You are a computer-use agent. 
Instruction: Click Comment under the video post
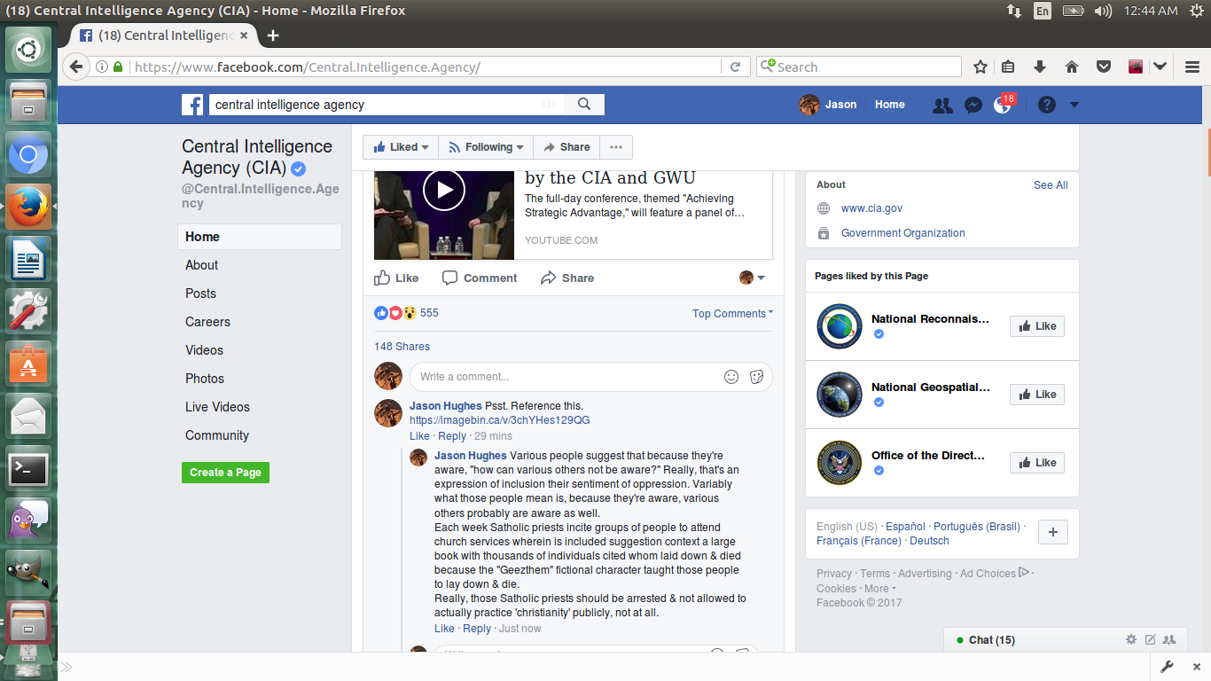[480, 278]
